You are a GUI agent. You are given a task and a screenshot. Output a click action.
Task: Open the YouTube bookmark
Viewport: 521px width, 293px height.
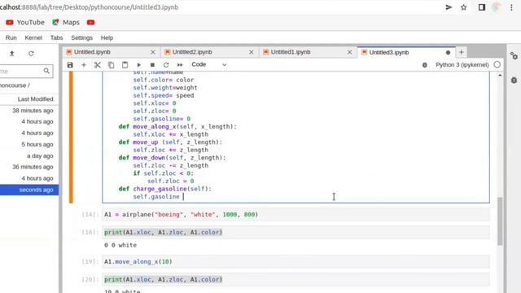pos(25,22)
